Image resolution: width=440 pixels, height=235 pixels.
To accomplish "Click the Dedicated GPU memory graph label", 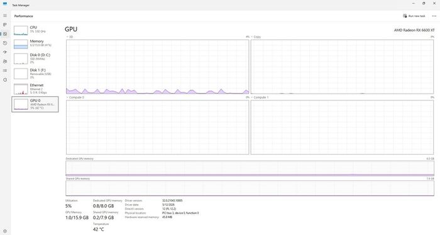I will (x=79, y=159).
